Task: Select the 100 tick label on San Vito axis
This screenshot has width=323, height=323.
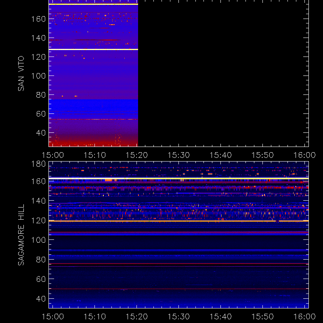Action: click(x=38, y=76)
